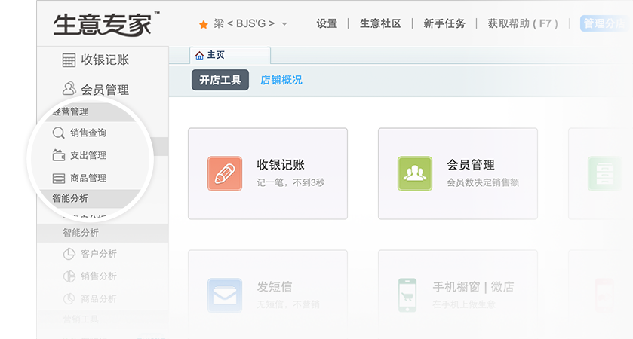Click the green 会员管理 people tile icon
Screen dimensions: 633x339
tap(415, 173)
